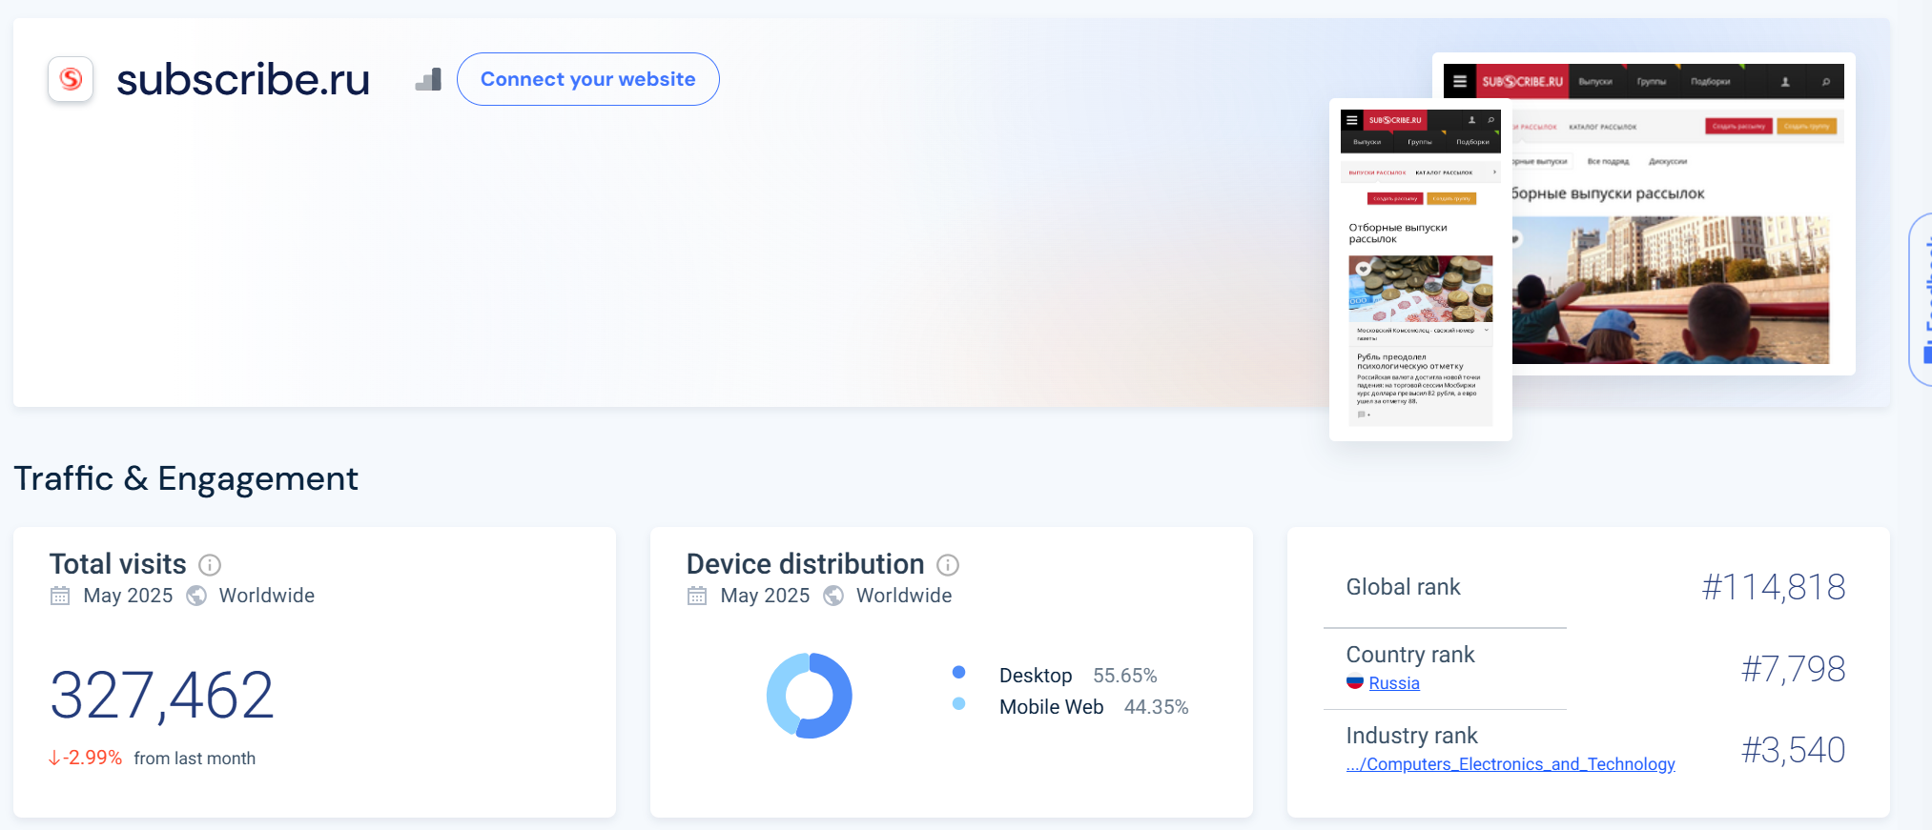Click the Mobile Web 44.35% percentage
Image resolution: width=1932 pixels, height=830 pixels.
coord(1157,707)
